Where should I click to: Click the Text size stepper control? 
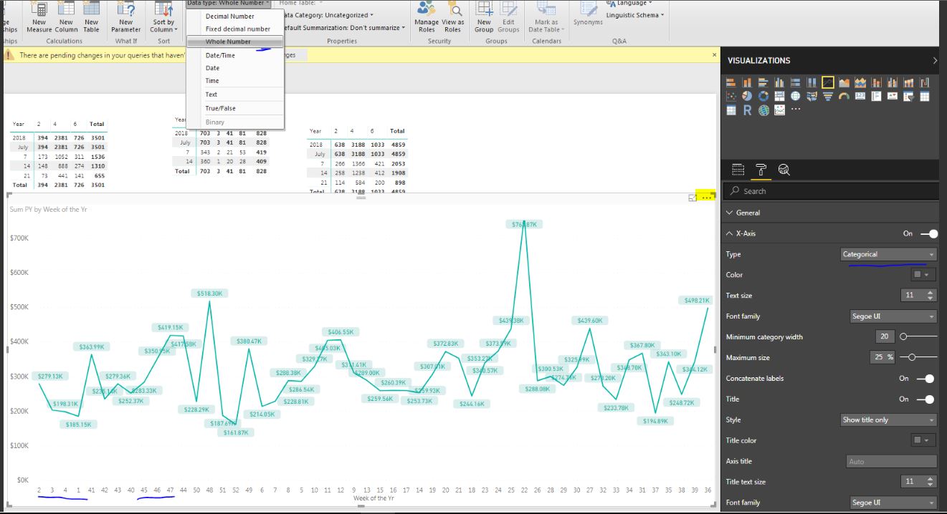point(931,295)
